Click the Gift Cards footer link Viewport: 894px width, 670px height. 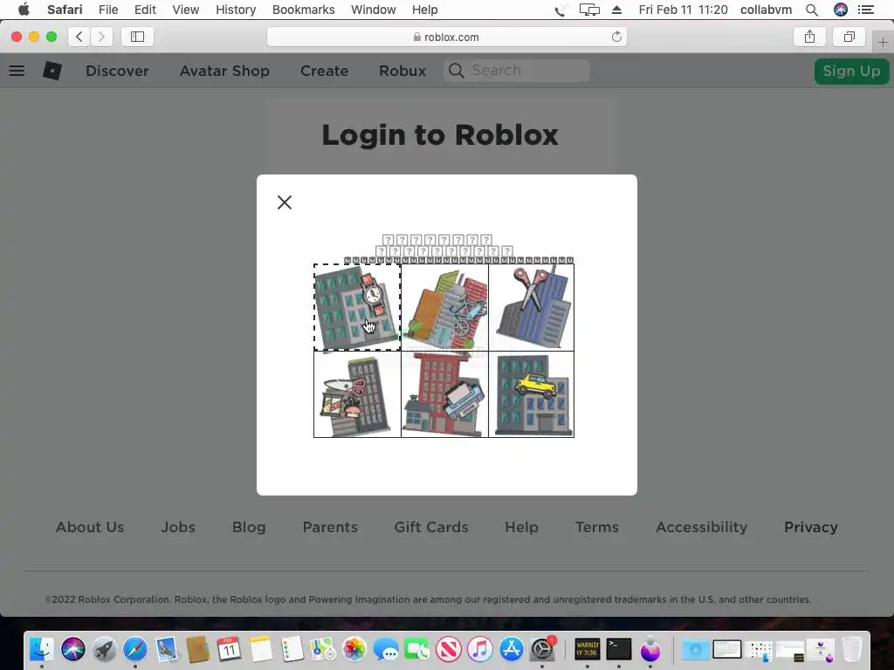[x=431, y=527]
